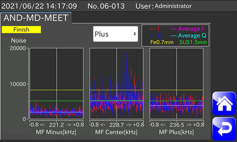Click the MF Center[kHz] axis label
237x142 pixels.
(x=116, y=132)
